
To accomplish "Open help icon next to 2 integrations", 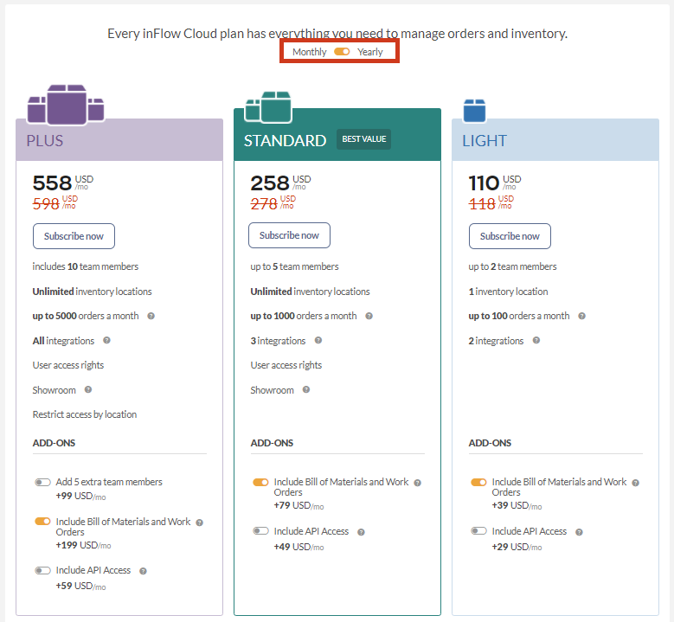I will coord(536,341).
